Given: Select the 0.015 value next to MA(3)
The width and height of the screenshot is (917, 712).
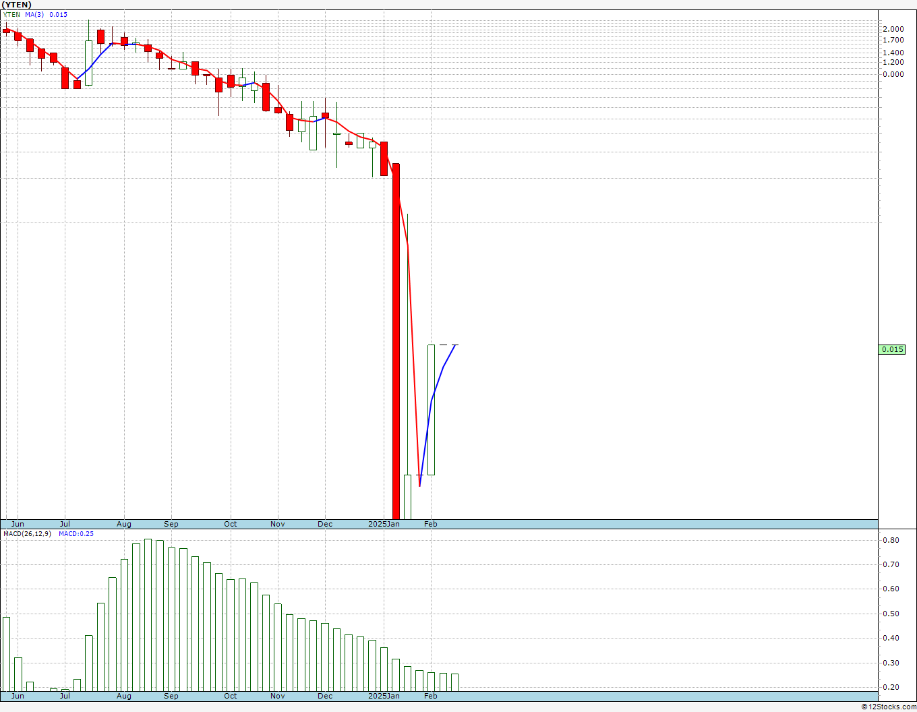Looking at the screenshot, I should (x=59, y=15).
